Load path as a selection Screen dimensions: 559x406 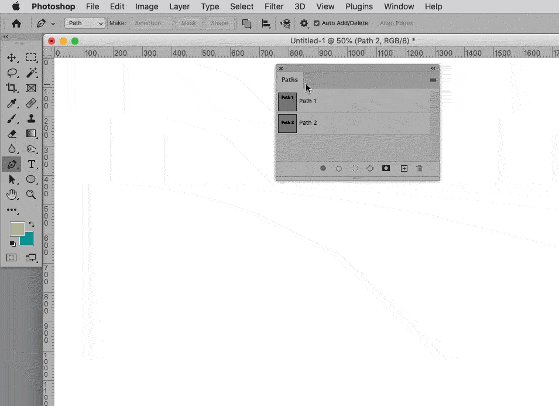[354, 168]
